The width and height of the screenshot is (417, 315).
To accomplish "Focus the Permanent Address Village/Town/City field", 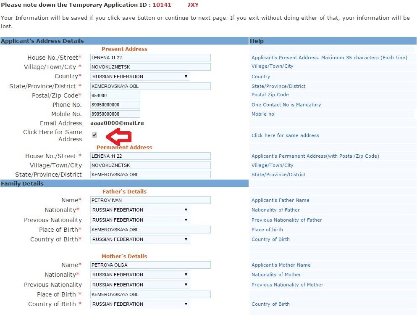I will (150, 165).
